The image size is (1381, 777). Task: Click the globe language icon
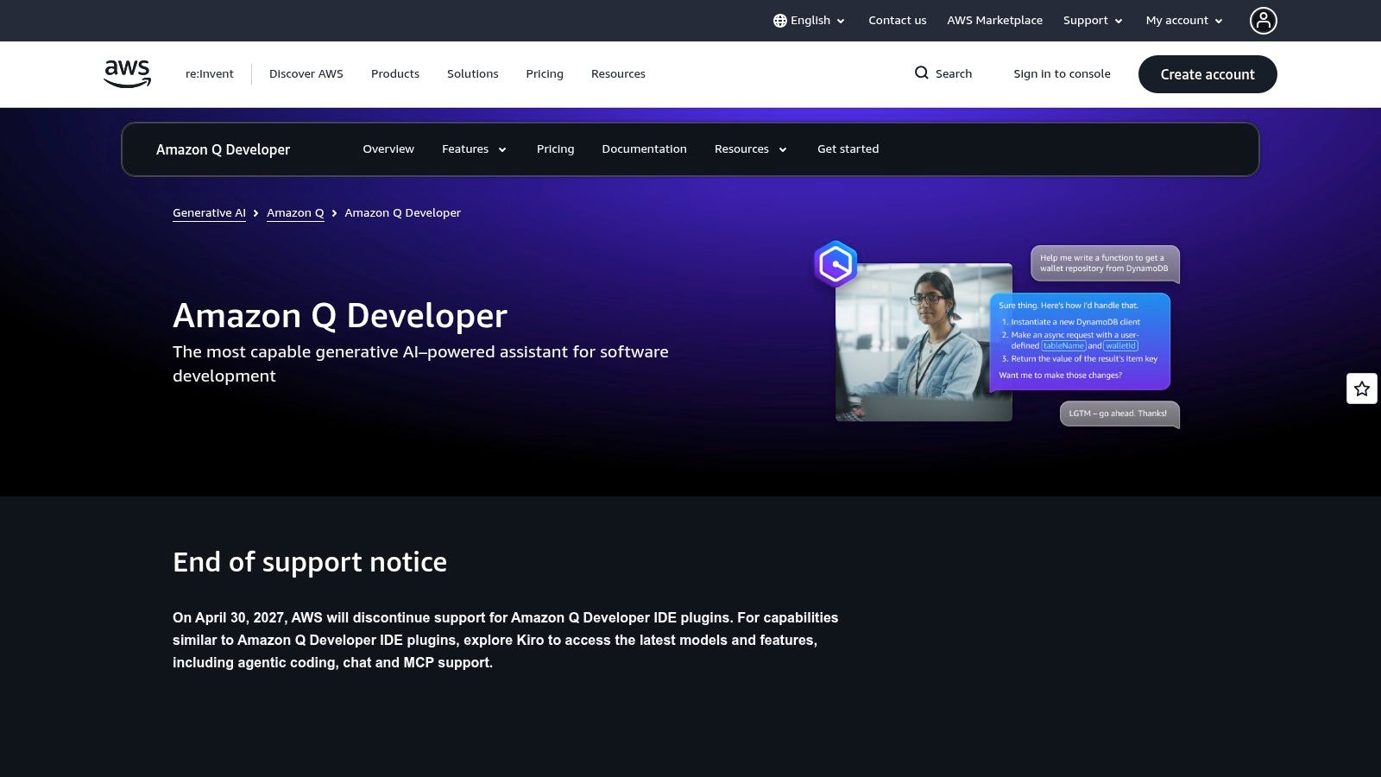click(780, 21)
